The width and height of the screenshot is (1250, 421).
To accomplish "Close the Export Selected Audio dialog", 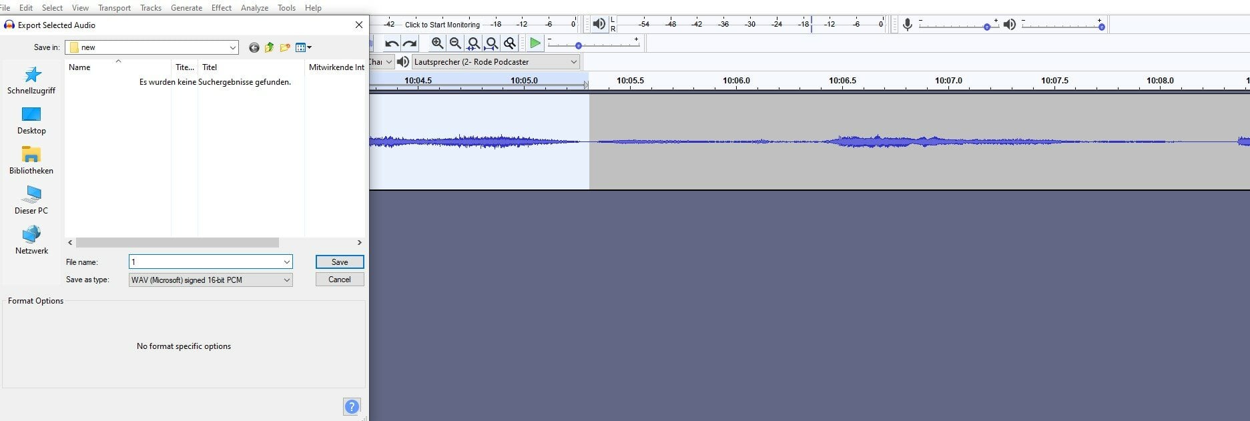I will coord(359,25).
